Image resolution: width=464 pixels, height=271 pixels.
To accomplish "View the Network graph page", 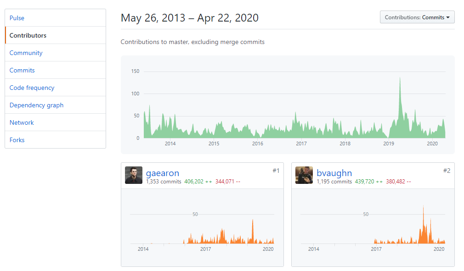I will pyautogui.click(x=22, y=122).
